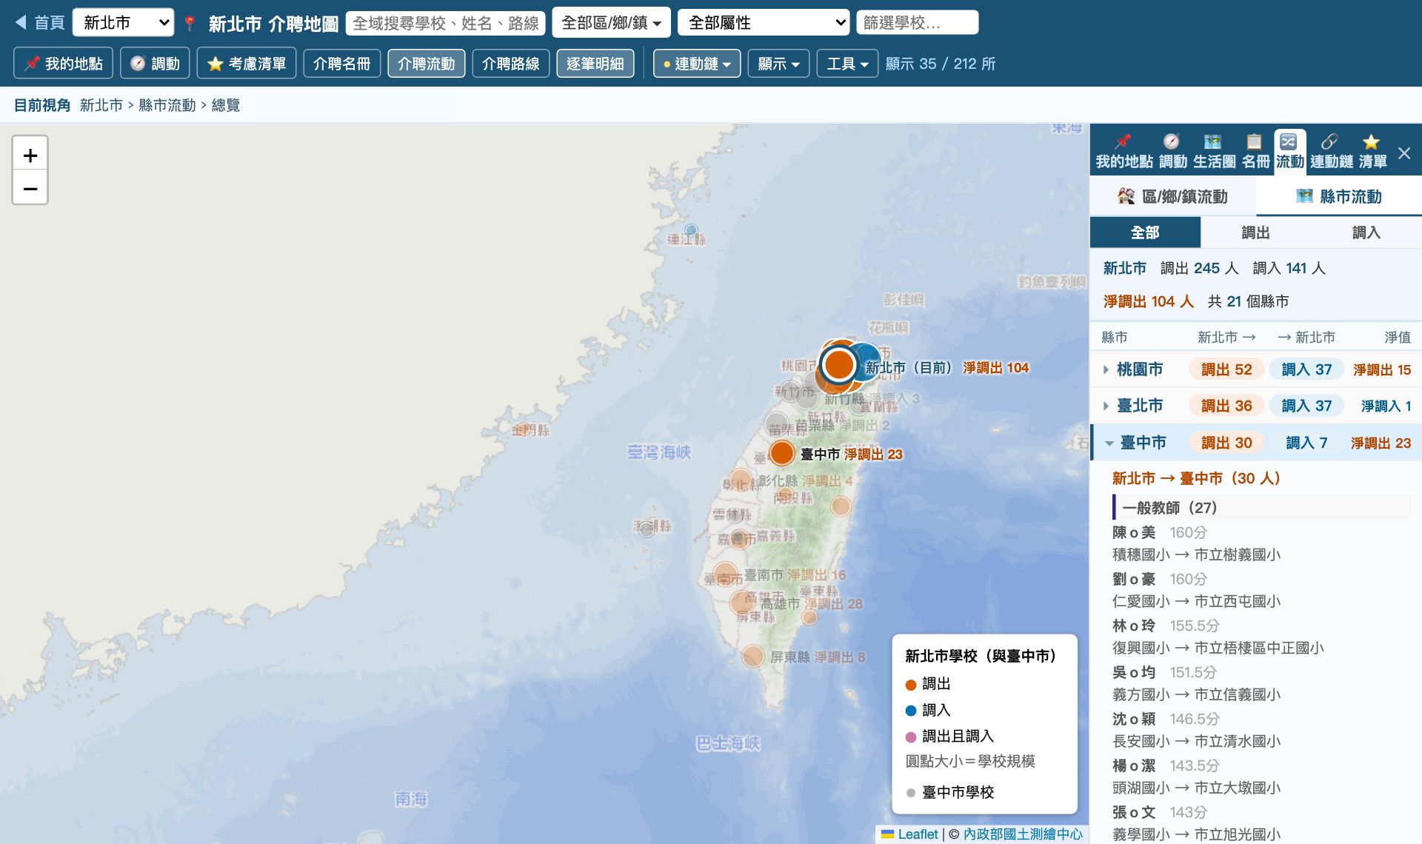Expand the 桃園市 row
Screen dimensions: 1422x844
(1256, 369)
